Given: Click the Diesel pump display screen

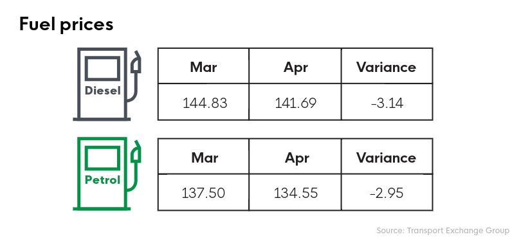Looking at the screenshot, I should [102, 68].
